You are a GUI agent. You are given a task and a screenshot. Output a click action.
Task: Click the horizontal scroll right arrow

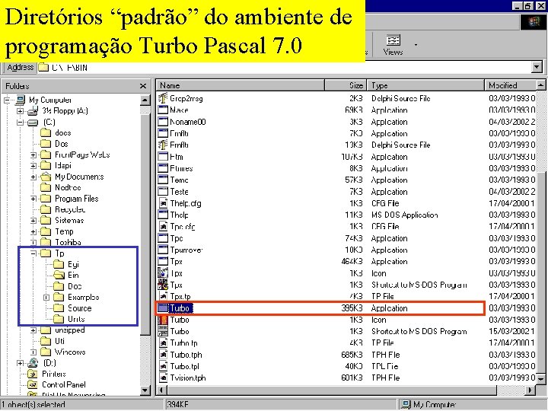click(530, 390)
